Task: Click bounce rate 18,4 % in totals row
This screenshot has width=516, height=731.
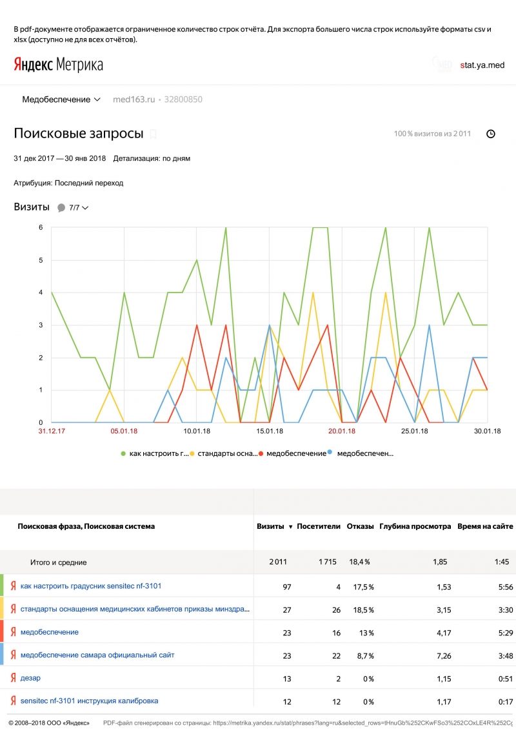Action: tap(359, 562)
